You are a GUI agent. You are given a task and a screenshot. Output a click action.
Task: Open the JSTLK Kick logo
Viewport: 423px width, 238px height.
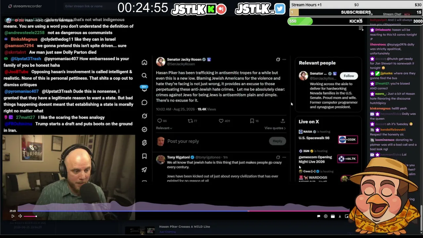coord(199,9)
